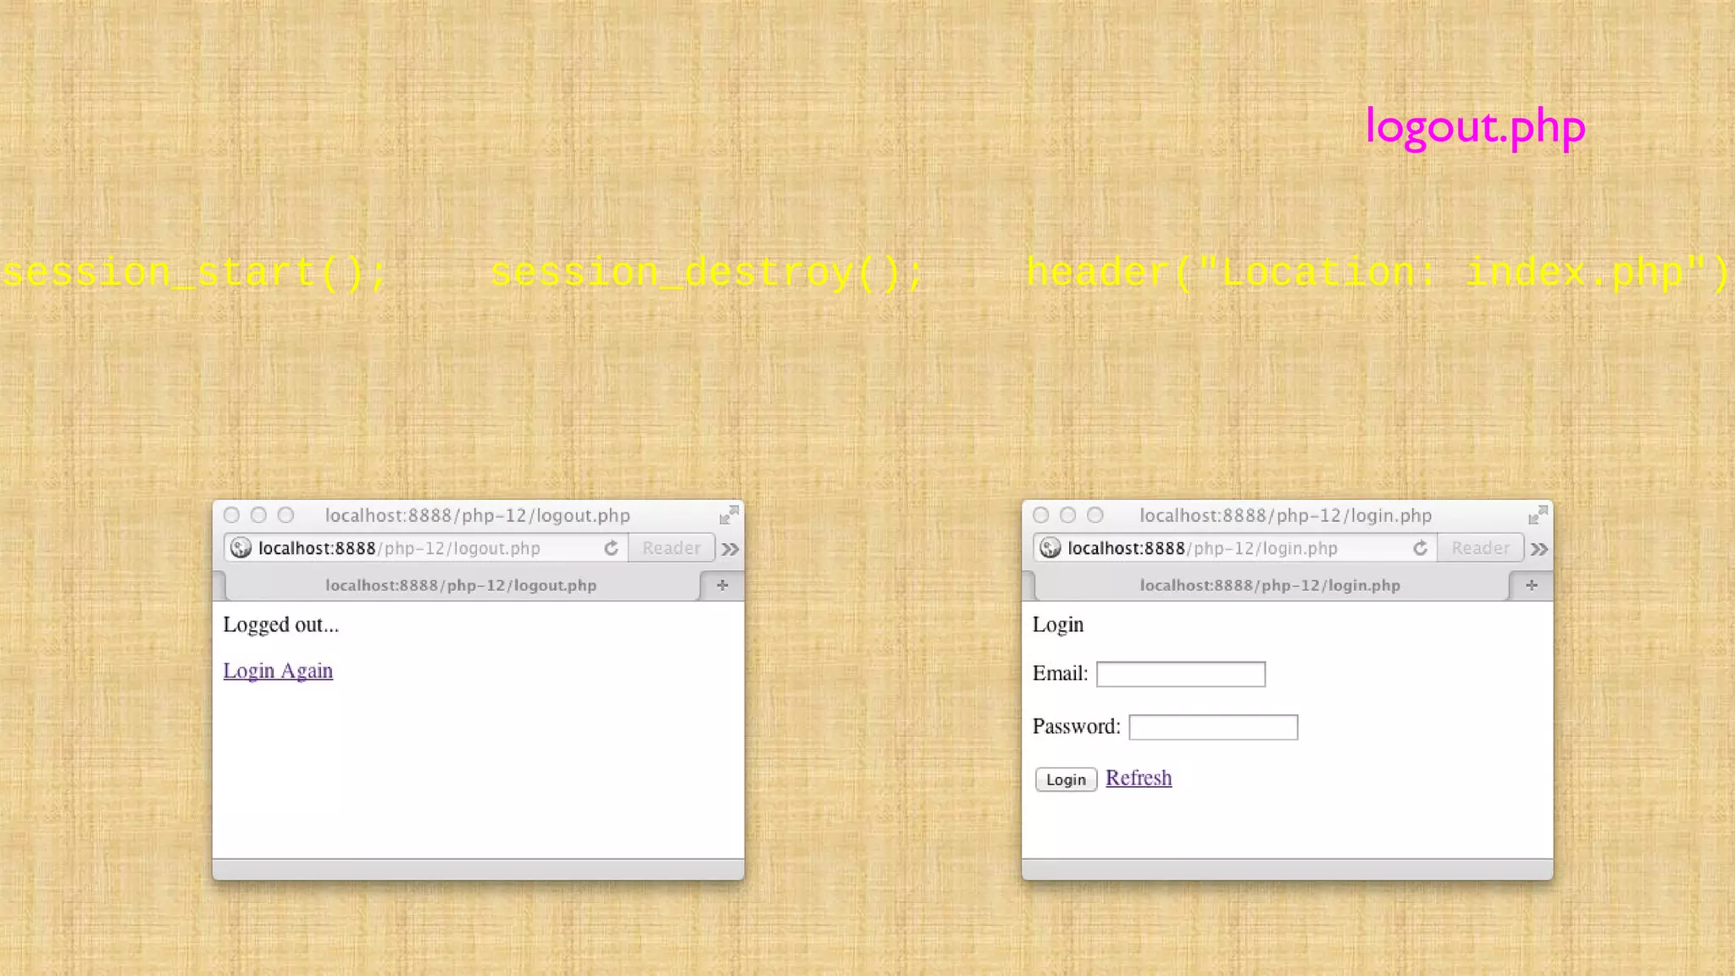Focus the Email input field
1735x976 pixels.
1180,674
